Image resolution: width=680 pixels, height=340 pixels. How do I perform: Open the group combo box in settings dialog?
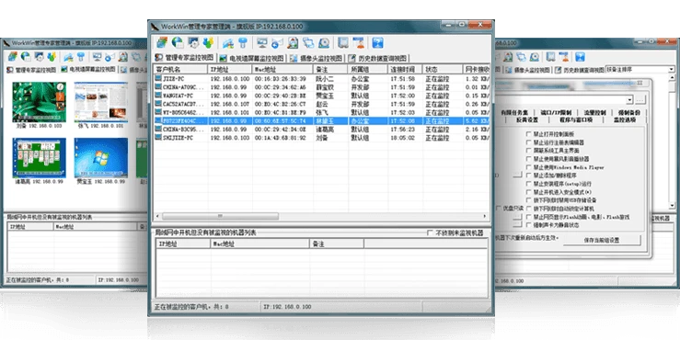click(629, 99)
